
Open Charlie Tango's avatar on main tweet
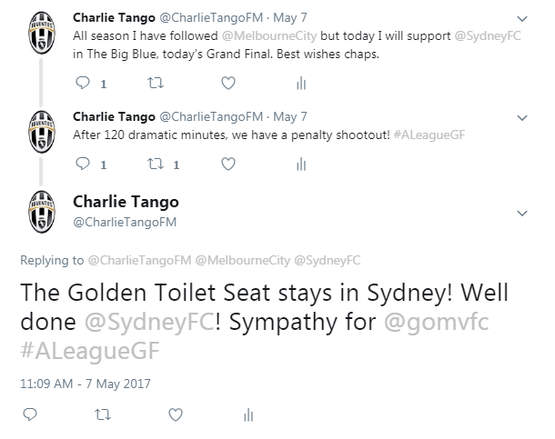[42, 212]
